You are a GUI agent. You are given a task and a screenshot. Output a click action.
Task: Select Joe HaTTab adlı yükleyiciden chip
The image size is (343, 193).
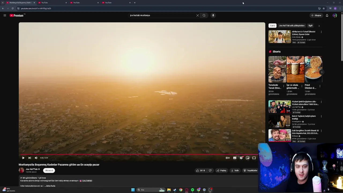click(x=292, y=26)
